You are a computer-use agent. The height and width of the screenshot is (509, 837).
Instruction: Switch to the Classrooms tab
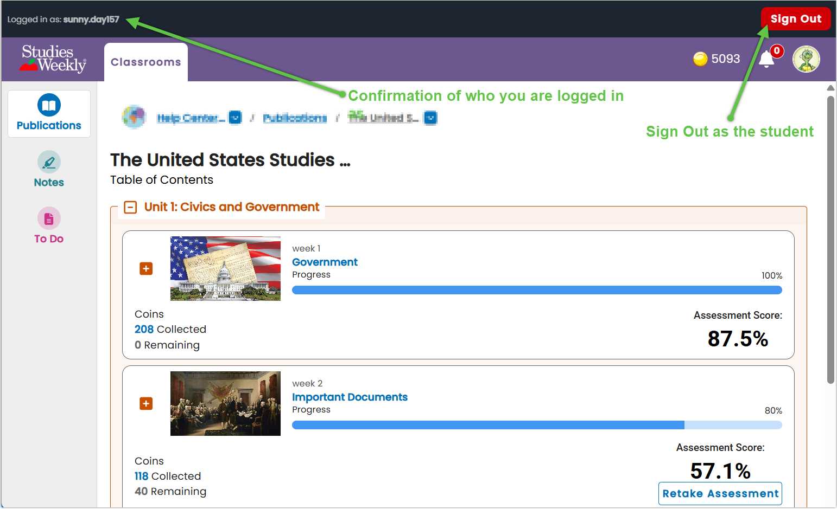point(145,62)
